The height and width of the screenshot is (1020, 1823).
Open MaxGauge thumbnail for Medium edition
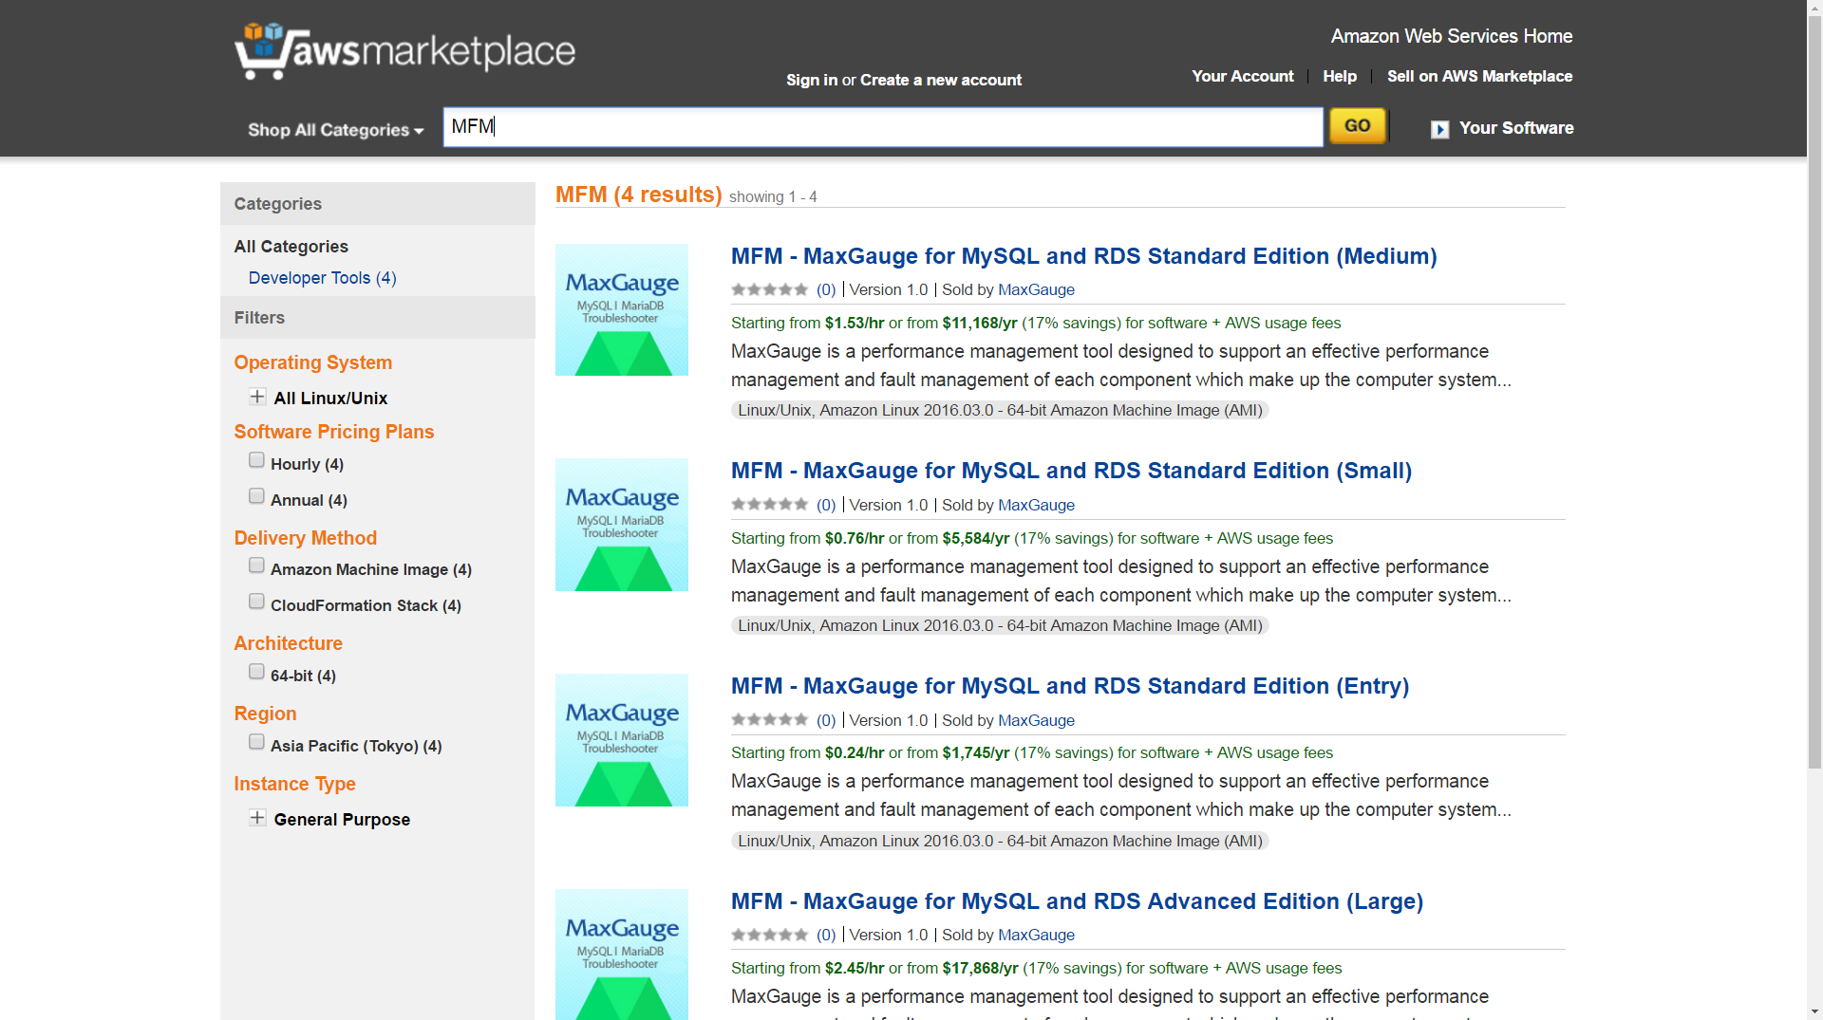pos(621,309)
